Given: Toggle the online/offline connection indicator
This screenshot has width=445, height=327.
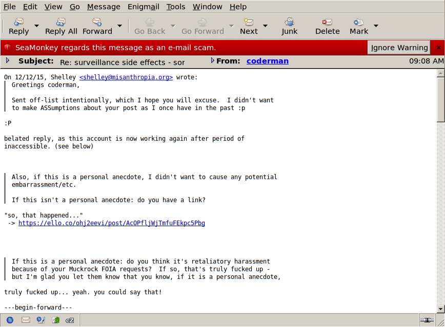Looking at the screenshot, I should 427,320.
